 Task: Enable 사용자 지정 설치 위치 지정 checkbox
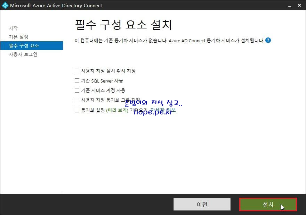[x=77, y=71]
